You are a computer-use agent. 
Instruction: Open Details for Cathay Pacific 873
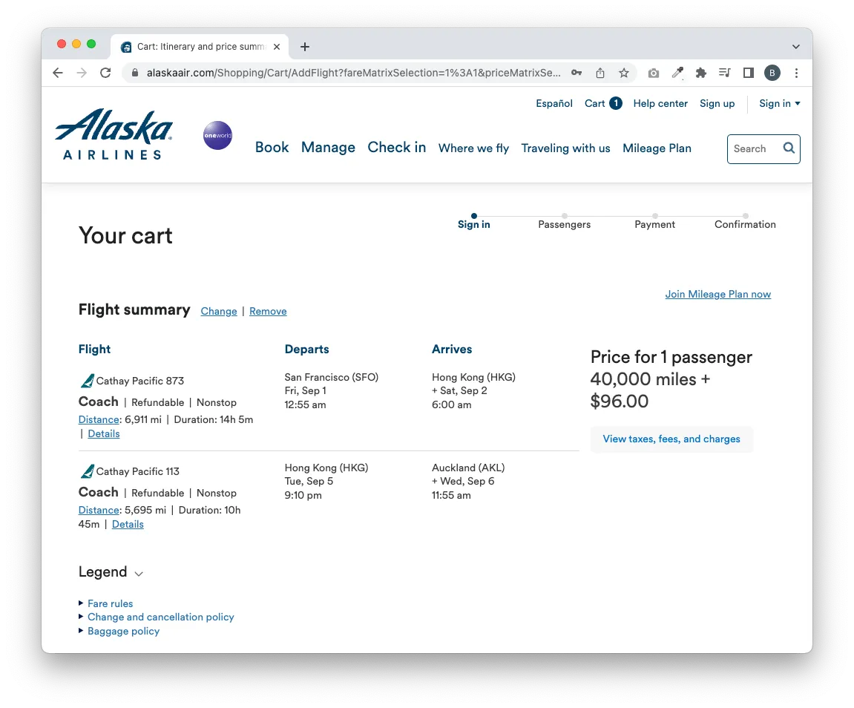coord(103,433)
